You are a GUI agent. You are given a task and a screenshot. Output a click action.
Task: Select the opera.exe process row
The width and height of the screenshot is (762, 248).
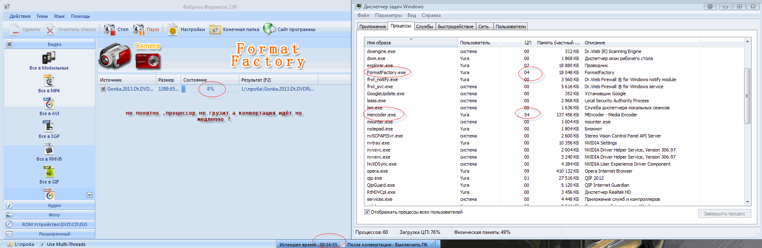pyautogui.click(x=555, y=171)
